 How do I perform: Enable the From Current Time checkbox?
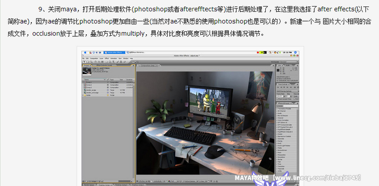[277, 99]
